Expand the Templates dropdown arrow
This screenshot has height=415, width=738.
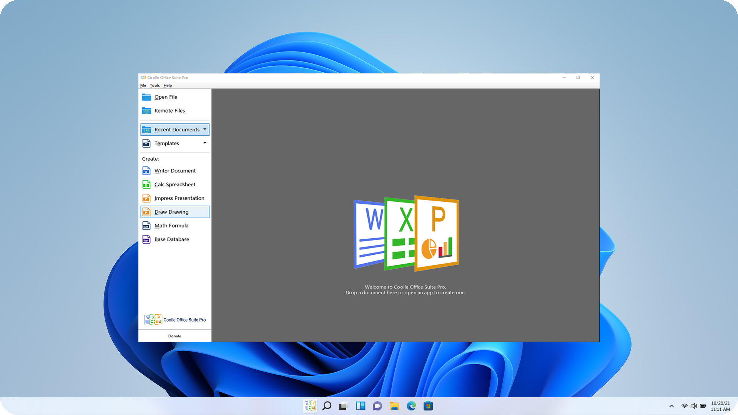pyautogui.click(x=204, y=143)
